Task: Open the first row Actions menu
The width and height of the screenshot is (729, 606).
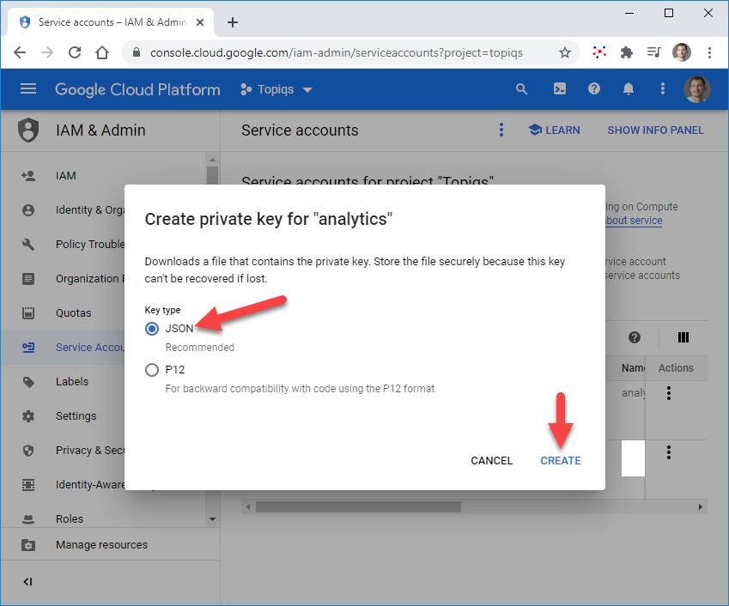Action: tap(669, 393)
